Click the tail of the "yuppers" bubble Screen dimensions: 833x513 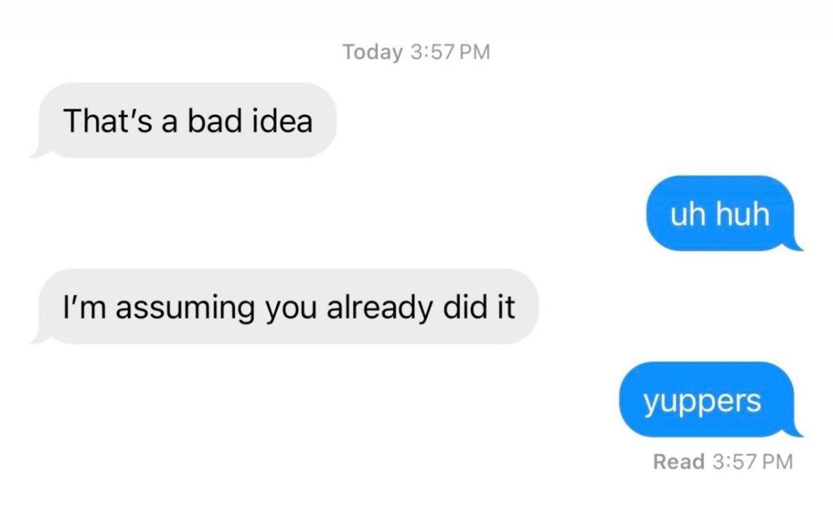[794, 429]
